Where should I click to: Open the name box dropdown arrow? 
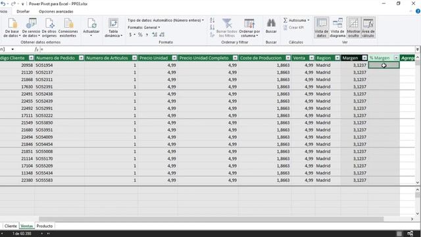[12, 49]
